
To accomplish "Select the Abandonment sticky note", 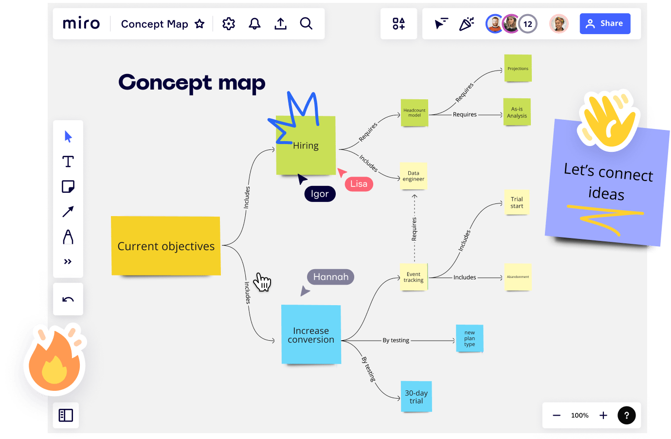I will click(x=518, y=277).
